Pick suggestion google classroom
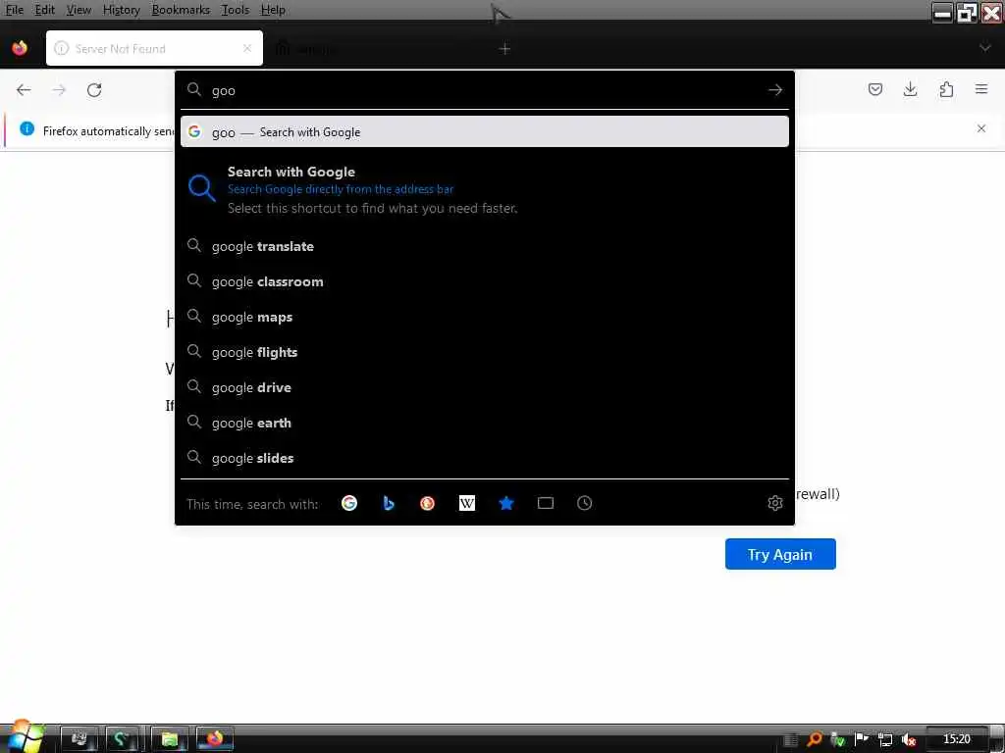Screen dimensions: 1005x753 [485, 281]
